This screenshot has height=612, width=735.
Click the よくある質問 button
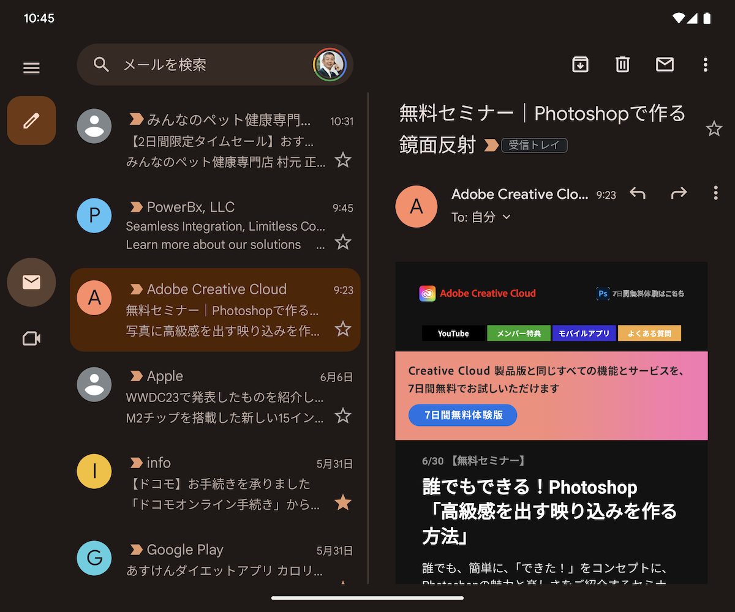(x=650, y=334)
